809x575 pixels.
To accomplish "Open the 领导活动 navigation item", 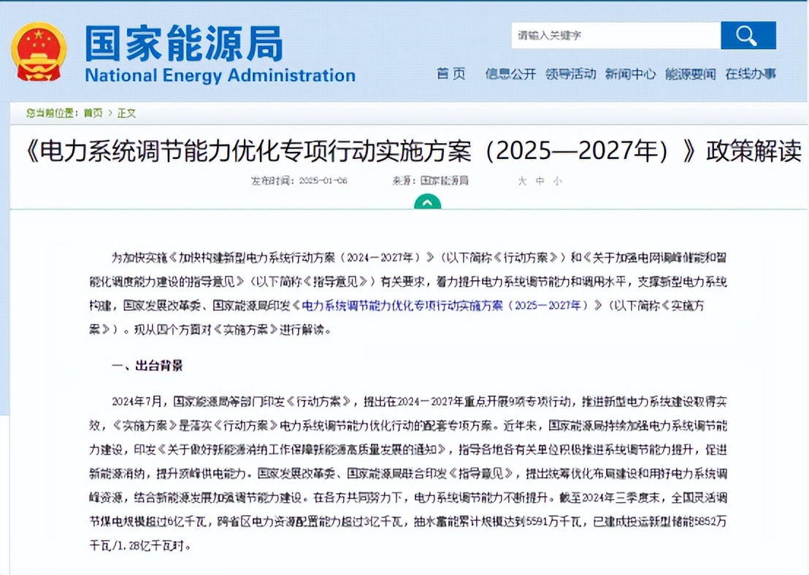I will click(571, 74).
